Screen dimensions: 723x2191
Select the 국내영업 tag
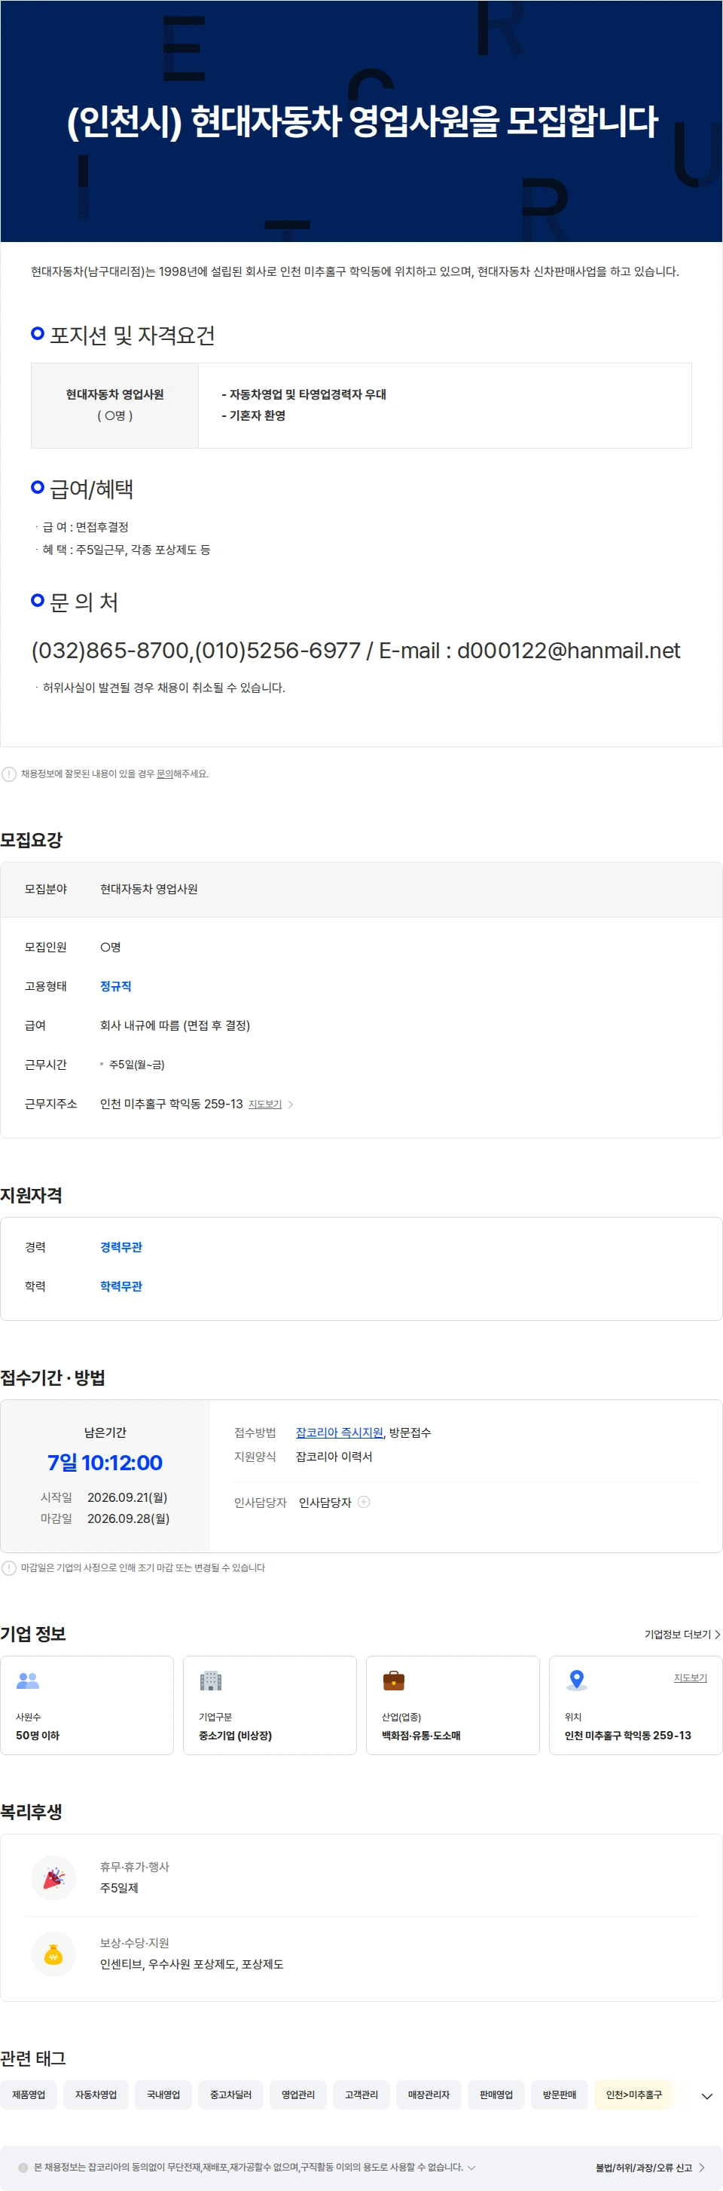163,2095
